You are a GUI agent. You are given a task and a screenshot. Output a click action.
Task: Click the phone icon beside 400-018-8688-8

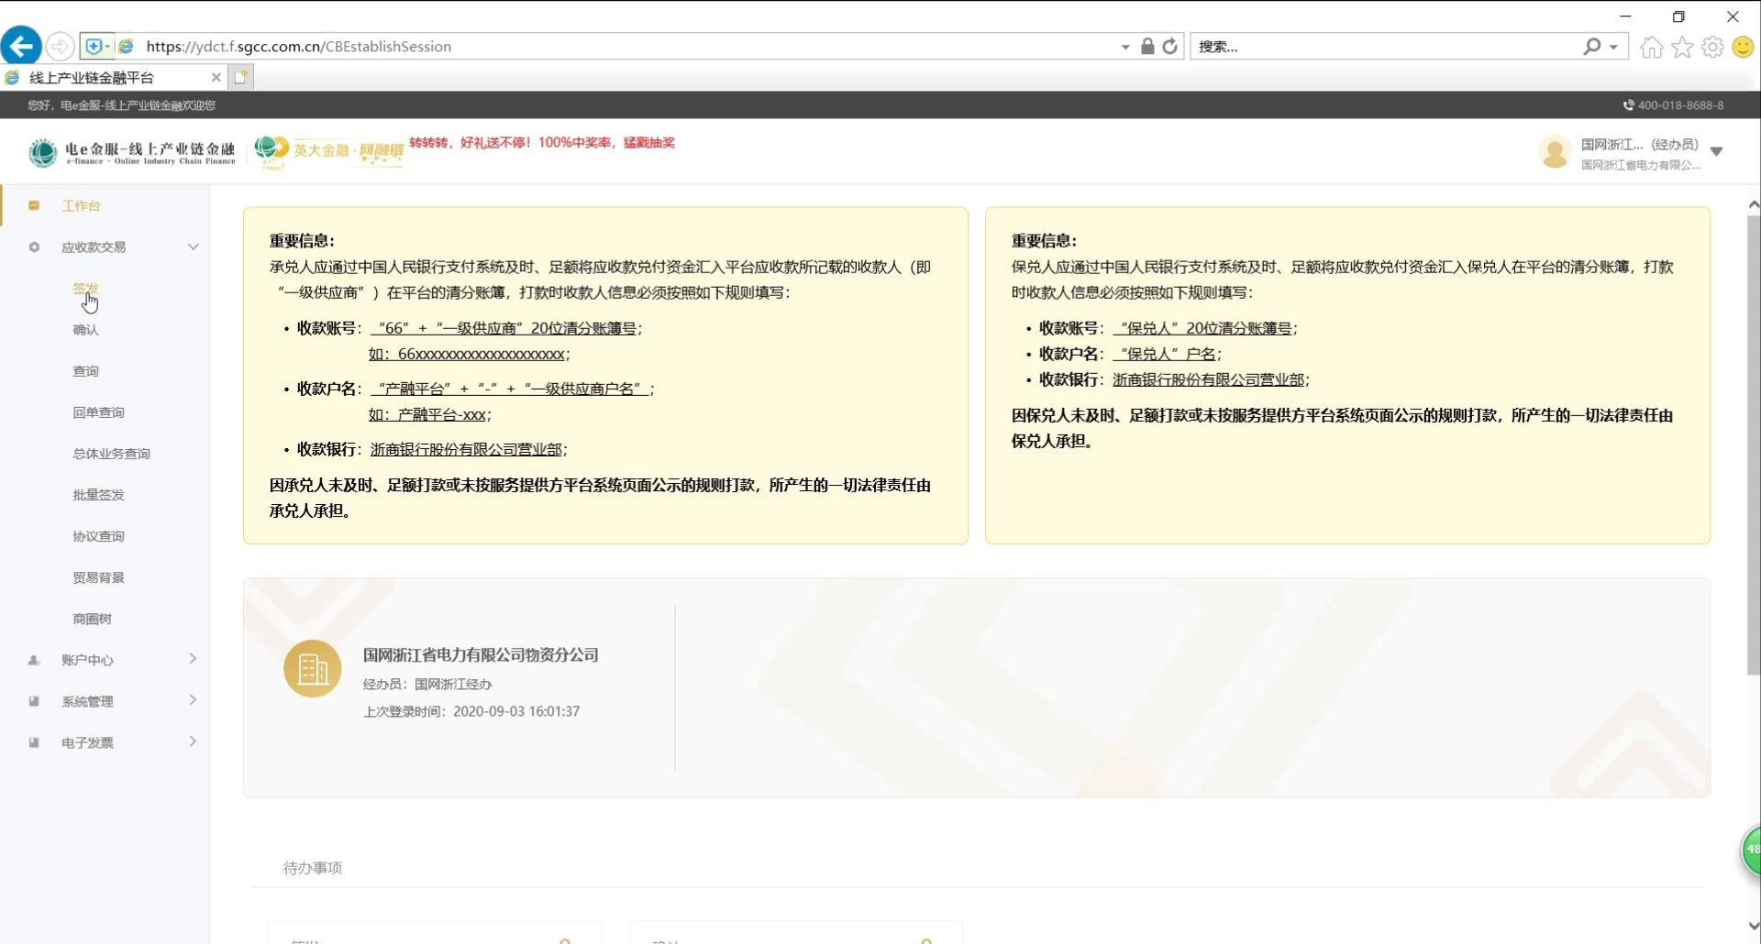coord(1628,105)
